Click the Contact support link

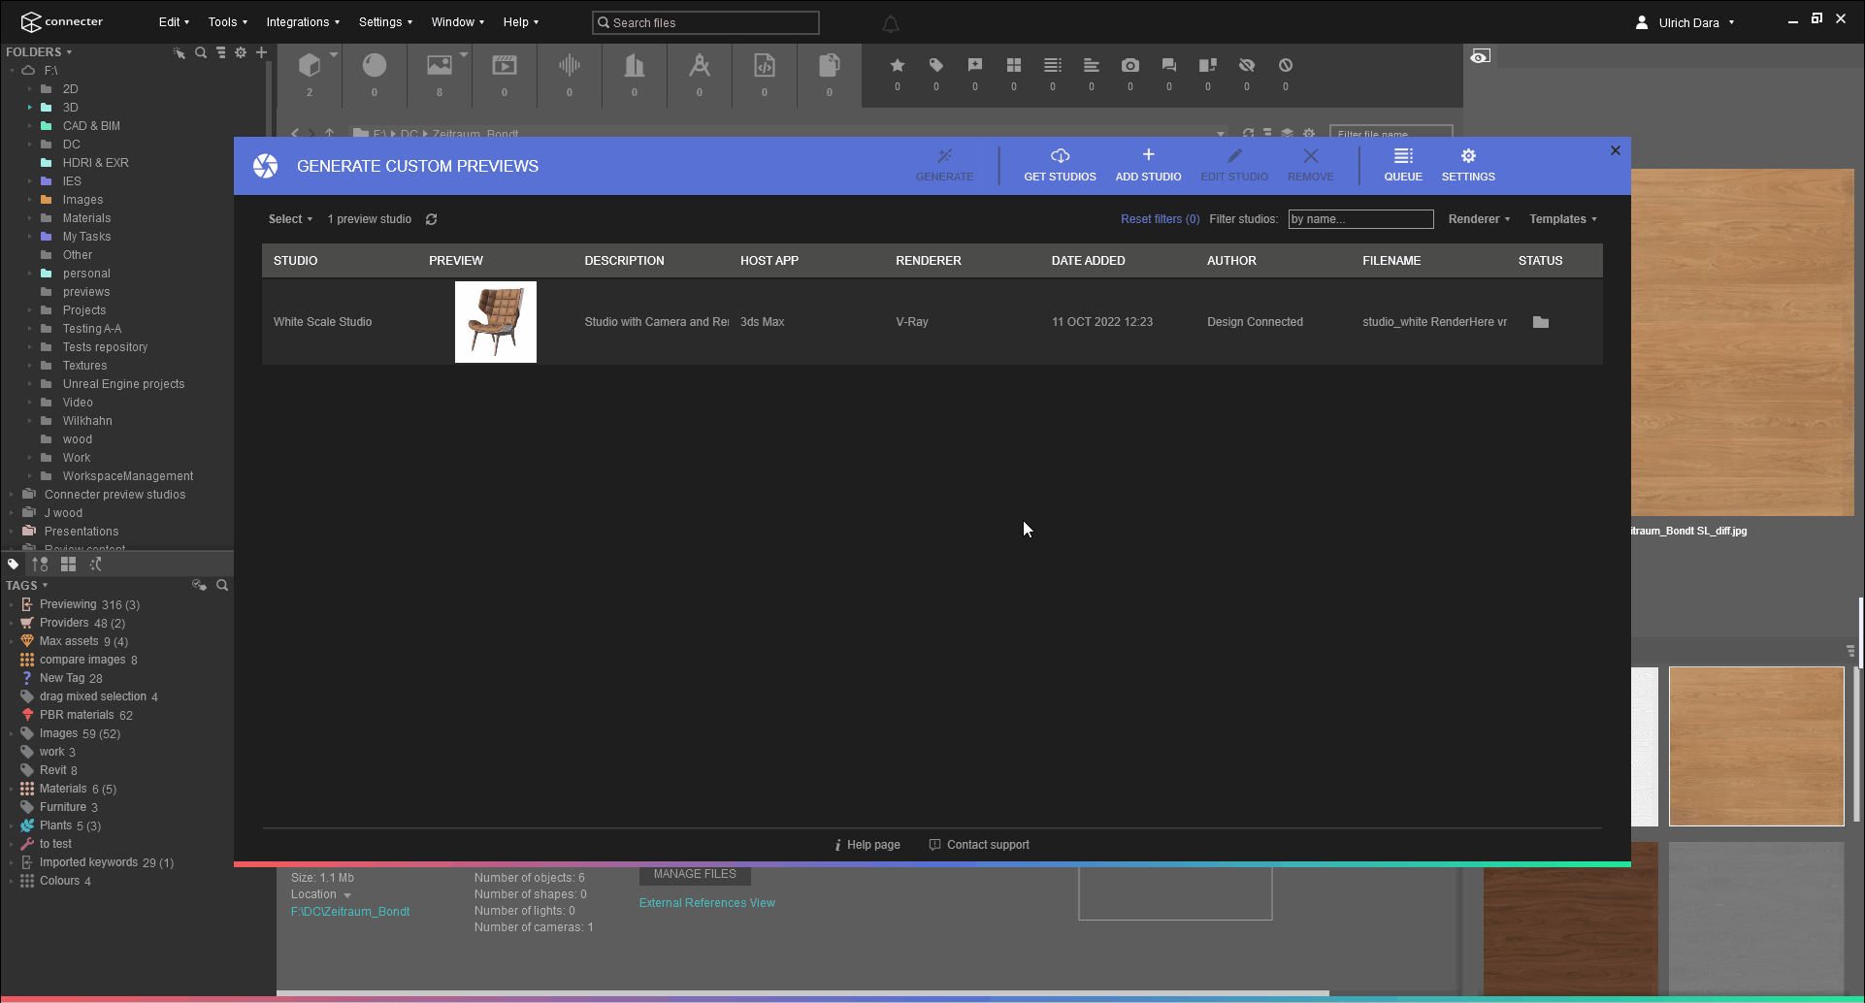[x=979, y=845]
